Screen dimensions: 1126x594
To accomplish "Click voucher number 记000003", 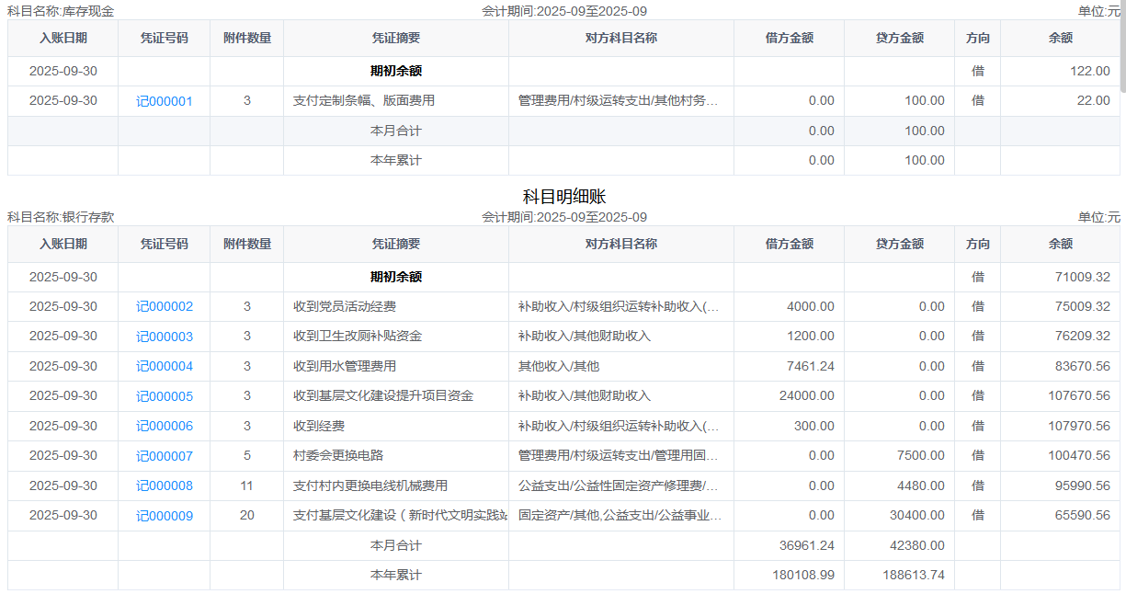I will point(165,337).
